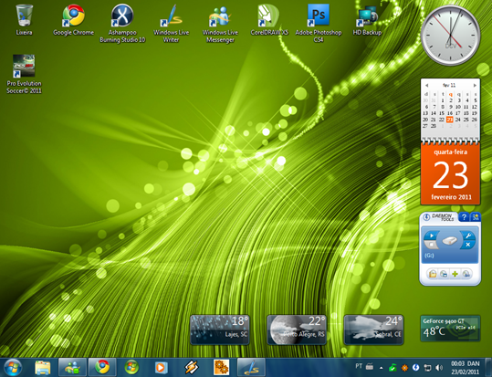Select the Google Chrome desktop shortcut
The image size is (492, 377).
[x=73, y=19]
